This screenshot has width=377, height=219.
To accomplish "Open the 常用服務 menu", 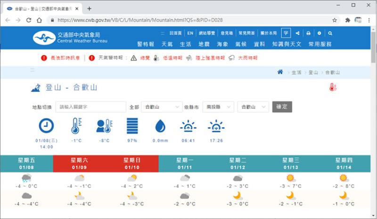I will click(x=320, y=44).
